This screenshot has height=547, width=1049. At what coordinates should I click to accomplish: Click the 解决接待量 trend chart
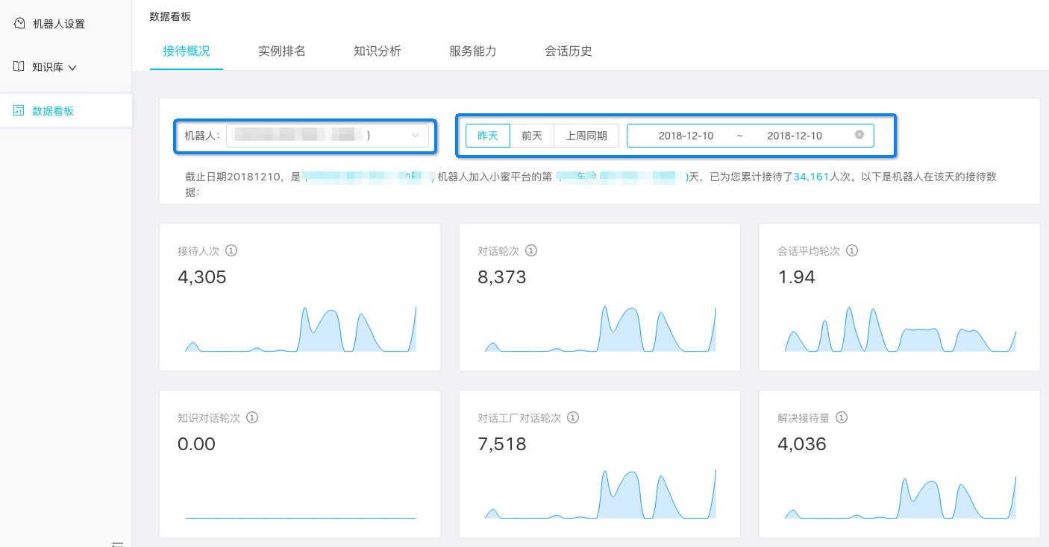[900, 496]
